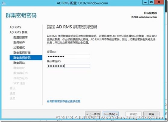The image size is (168, 122).
Task: Click the large 群集密钥密码 page title
Action: click(x=21, y=15)
